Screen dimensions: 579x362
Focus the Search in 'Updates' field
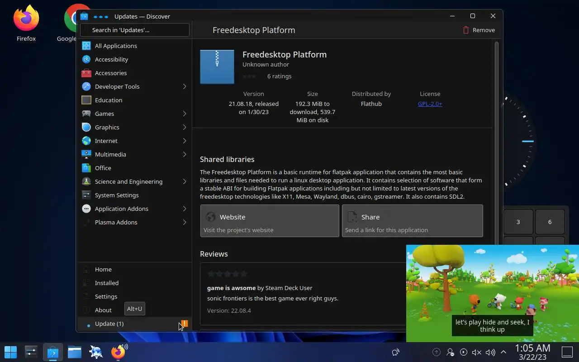point(135,30)
